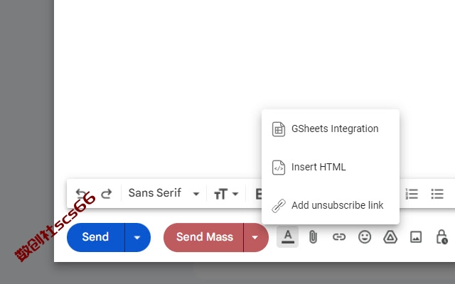The image size is (455, 284).
Task: Click the bulleted list icon
Action: pos(437,194)
